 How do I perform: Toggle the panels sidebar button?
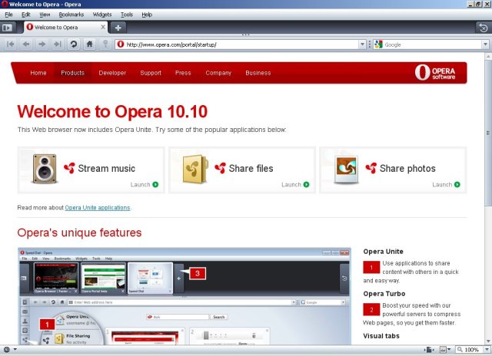[9, 28]
